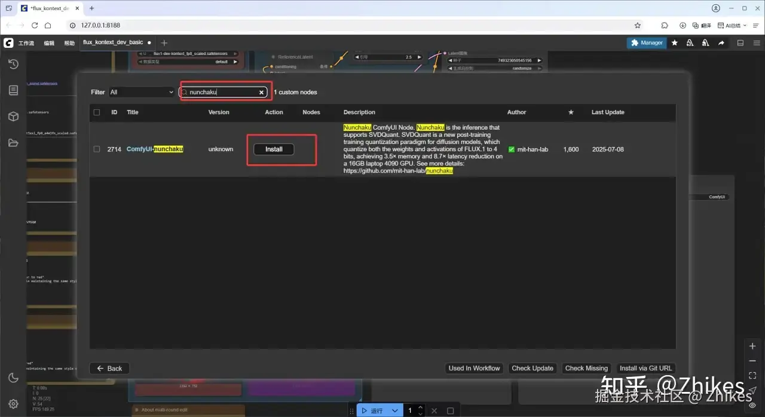Open browser downloads icon

683,26
